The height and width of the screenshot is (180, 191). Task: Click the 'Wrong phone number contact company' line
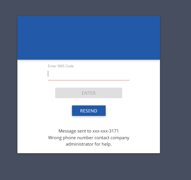[x=89, y=138]
